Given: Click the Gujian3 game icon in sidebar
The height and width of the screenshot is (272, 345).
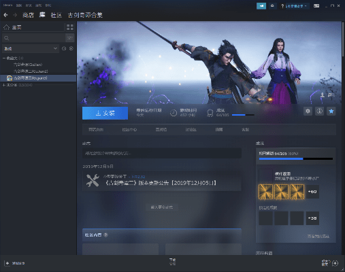Looking at the screenshot, I should pos(10,78).
